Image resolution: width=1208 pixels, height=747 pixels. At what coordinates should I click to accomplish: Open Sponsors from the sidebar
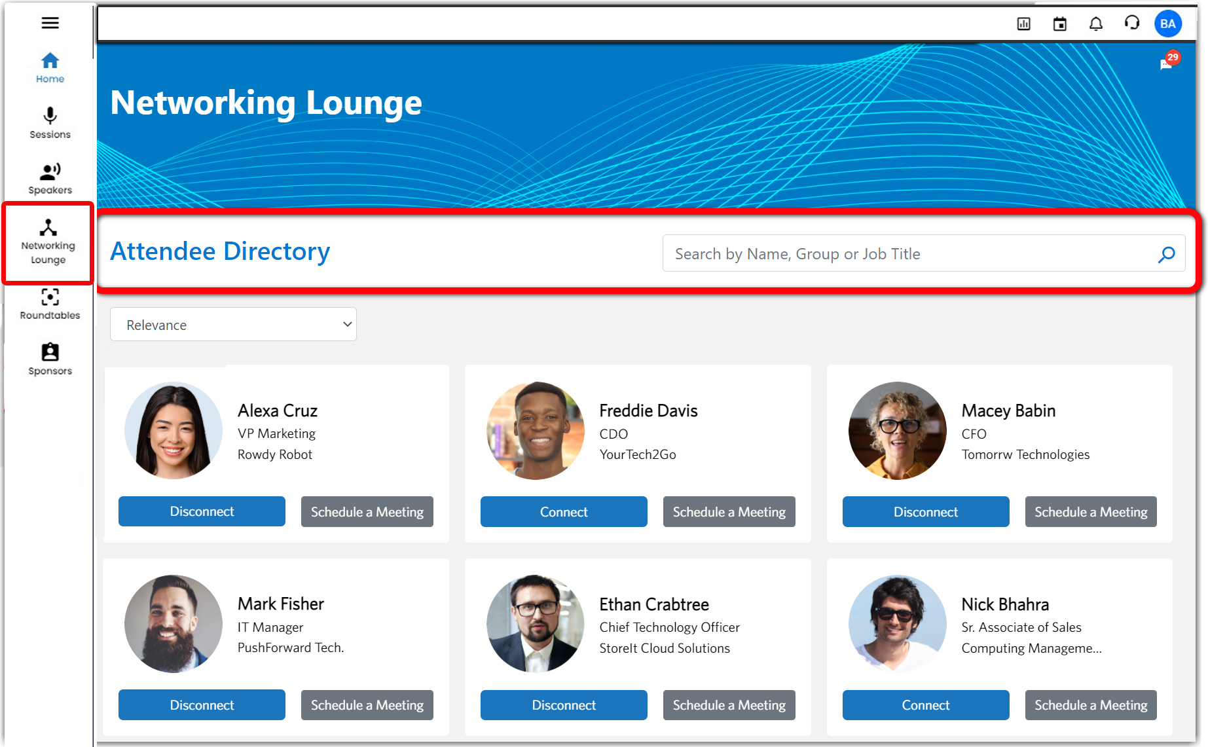(50, 359)
